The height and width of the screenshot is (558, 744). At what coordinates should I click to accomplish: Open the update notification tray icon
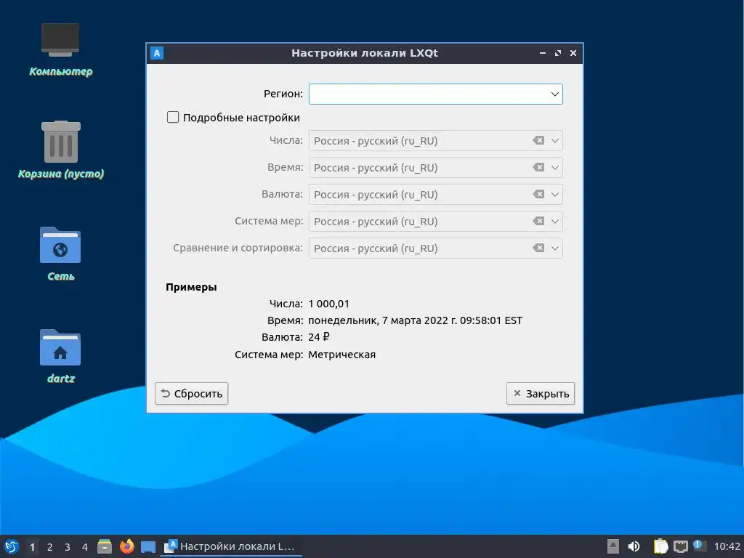(x=700, y=546)
